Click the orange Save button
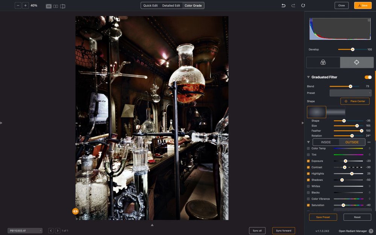Viewport: 376px width, 235px height. click(x=363, y=6)
